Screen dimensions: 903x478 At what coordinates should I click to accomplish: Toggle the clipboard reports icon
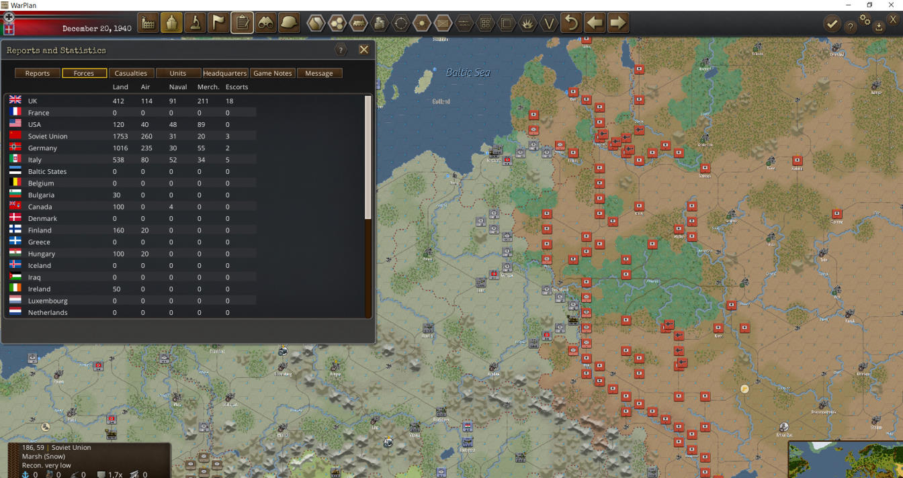pyautogui.click(x=242, y=23)
